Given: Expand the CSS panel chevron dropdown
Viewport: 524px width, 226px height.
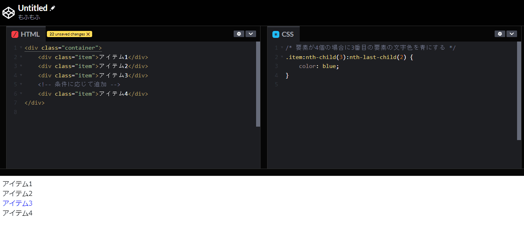Looking at the screenshot, I should coord(511,34).
